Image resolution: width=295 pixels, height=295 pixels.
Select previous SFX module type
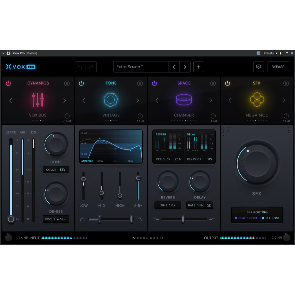[x=230, y=101]
